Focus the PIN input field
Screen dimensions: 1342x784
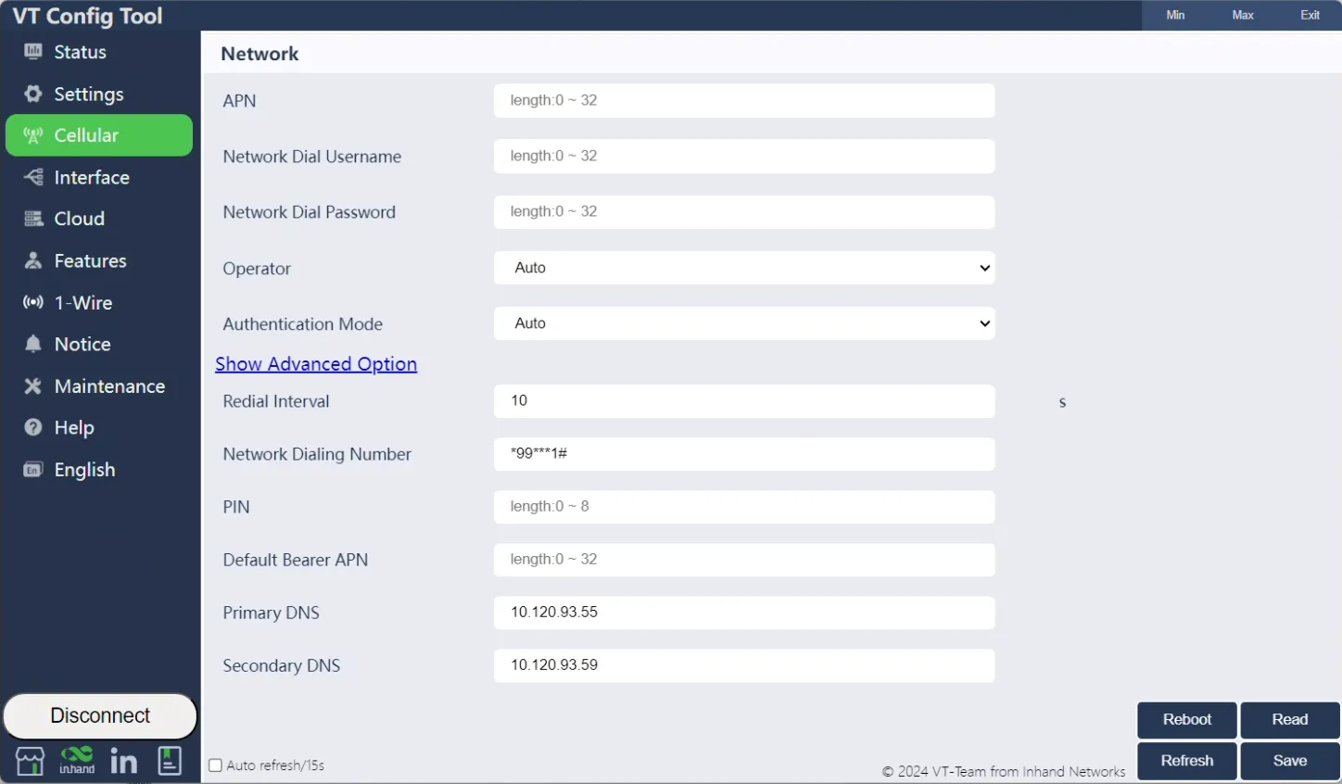click(x=744, y=507)
